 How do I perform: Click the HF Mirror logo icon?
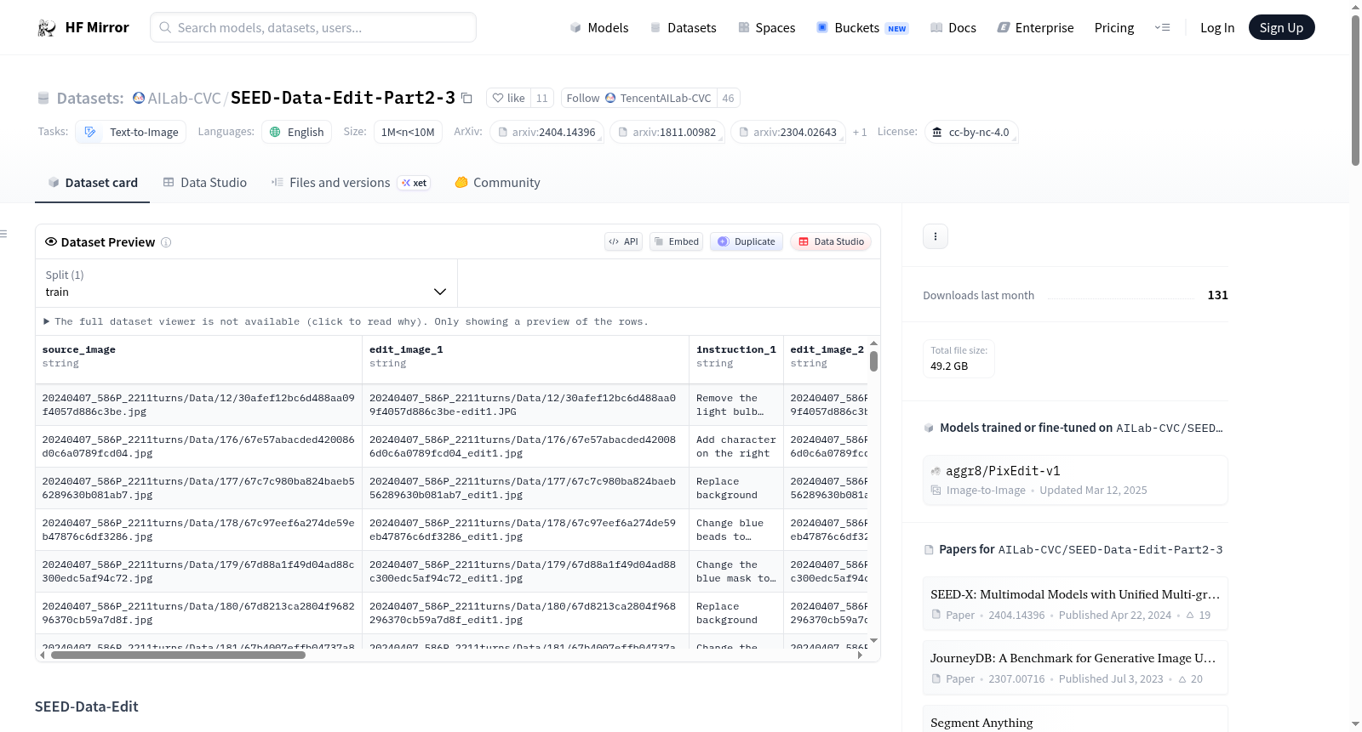pos(47,28)
